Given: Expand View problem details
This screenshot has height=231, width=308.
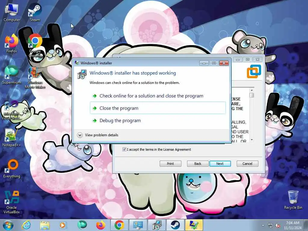Looking at the screenshot, I should tap(98, 135).
